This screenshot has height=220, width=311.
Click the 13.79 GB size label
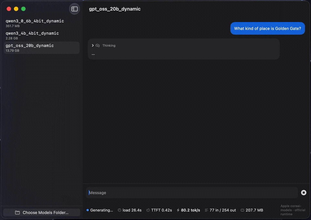[x=12, y=50]
